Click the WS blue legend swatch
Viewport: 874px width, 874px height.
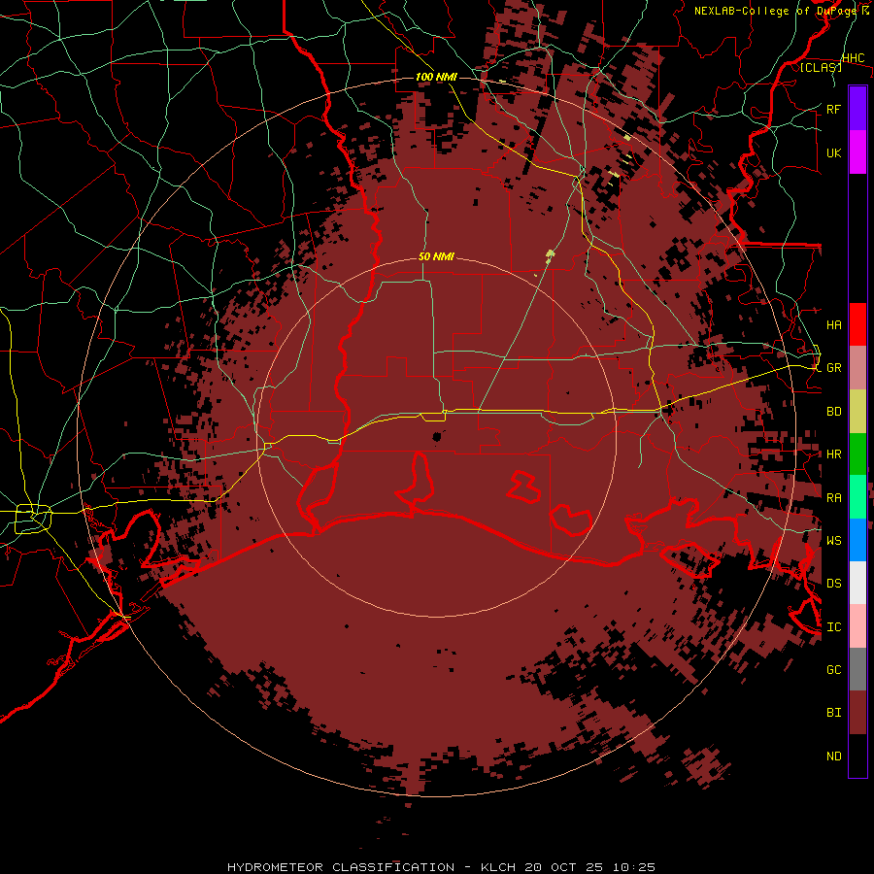coord(857,540)
